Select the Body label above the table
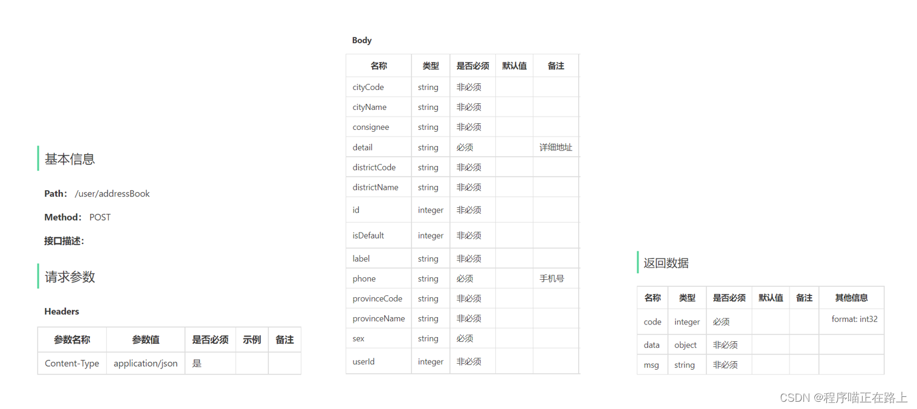 [362, 40]
